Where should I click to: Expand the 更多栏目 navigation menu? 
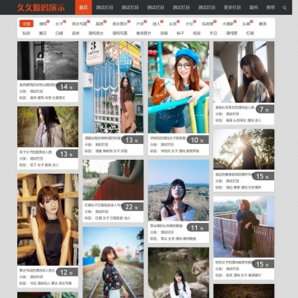point(232,7)
